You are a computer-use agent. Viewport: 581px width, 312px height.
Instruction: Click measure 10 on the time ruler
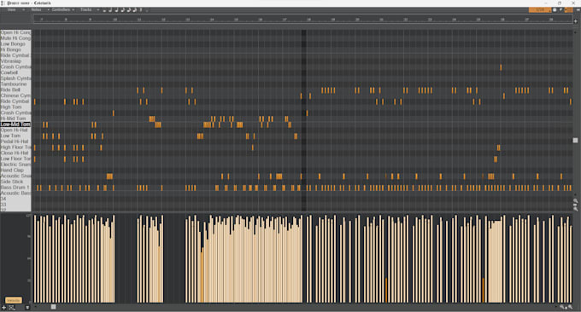pos(114,20)
